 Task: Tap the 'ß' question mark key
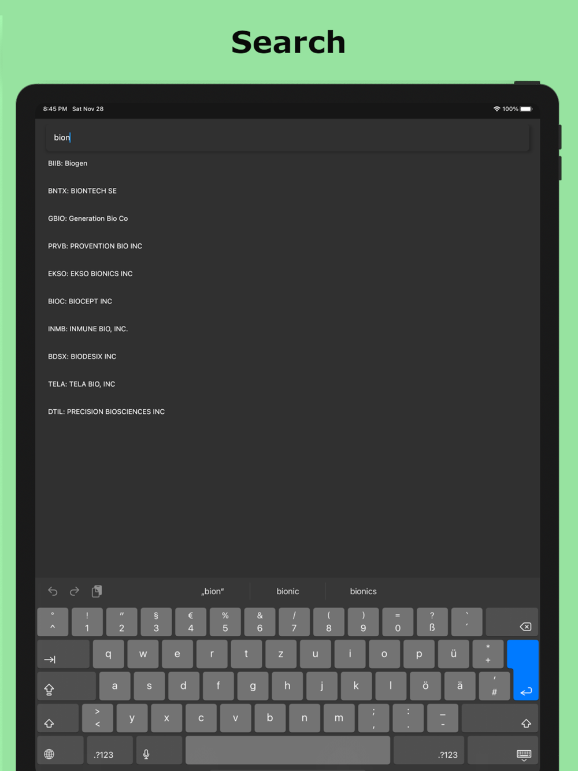click(432, 622)
